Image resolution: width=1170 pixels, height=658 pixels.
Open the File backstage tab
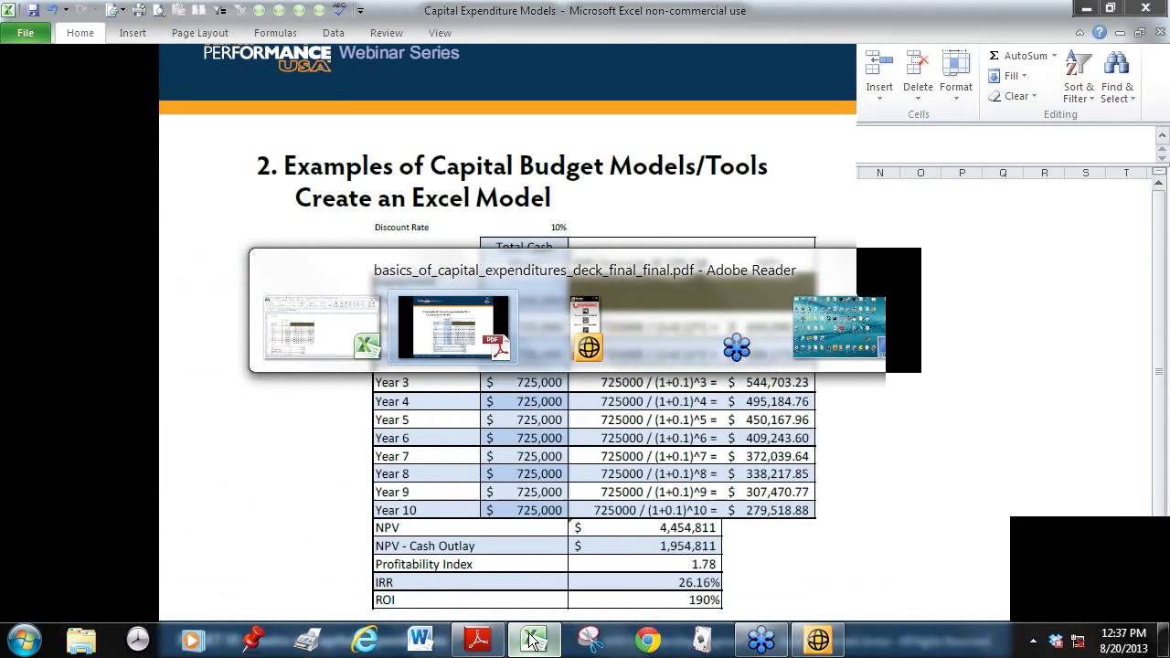click(x=26, y=33)
